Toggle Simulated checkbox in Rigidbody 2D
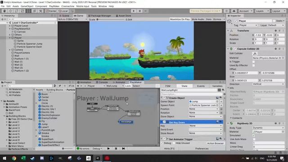The width and height of the screenshot is (288, 162). [x=254, y=135]
